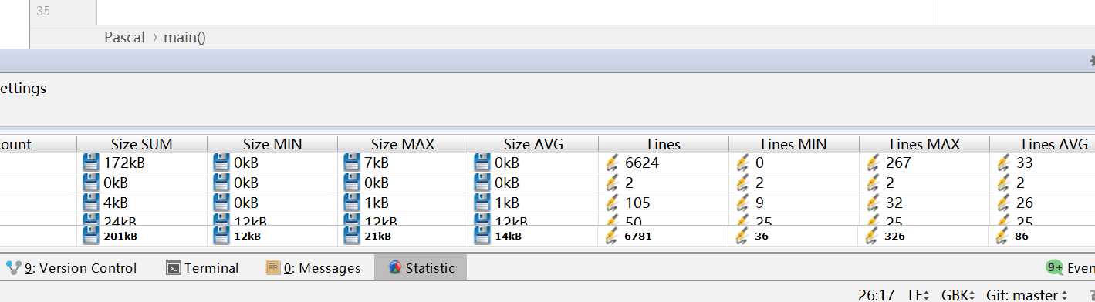
Task: Click the pencil icon beside 105
Action: coord(613,203)
